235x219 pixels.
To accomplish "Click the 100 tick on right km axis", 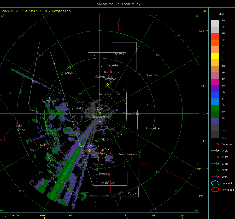I will click(202, 58).
